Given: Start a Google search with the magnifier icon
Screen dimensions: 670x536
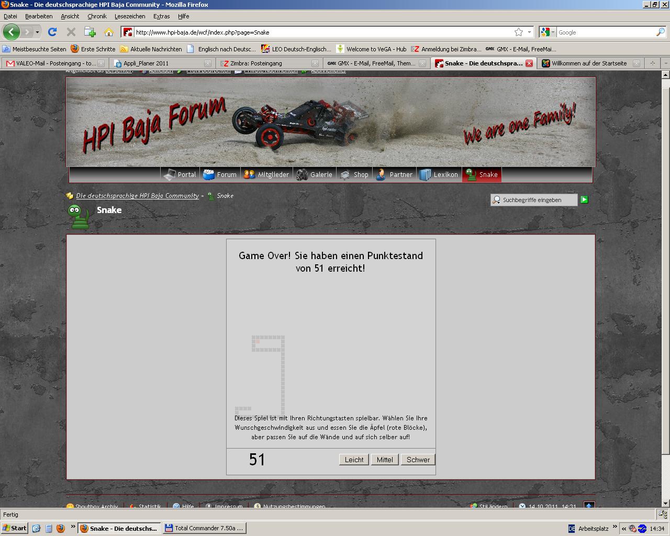Looking at the screenshot, I should [660, 32].
